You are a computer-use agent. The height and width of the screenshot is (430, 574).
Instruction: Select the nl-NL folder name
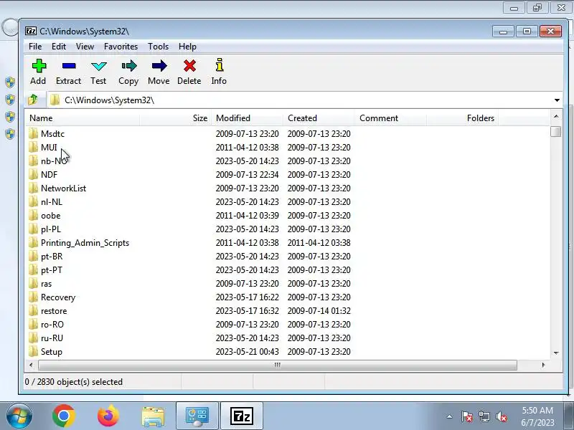52,202
